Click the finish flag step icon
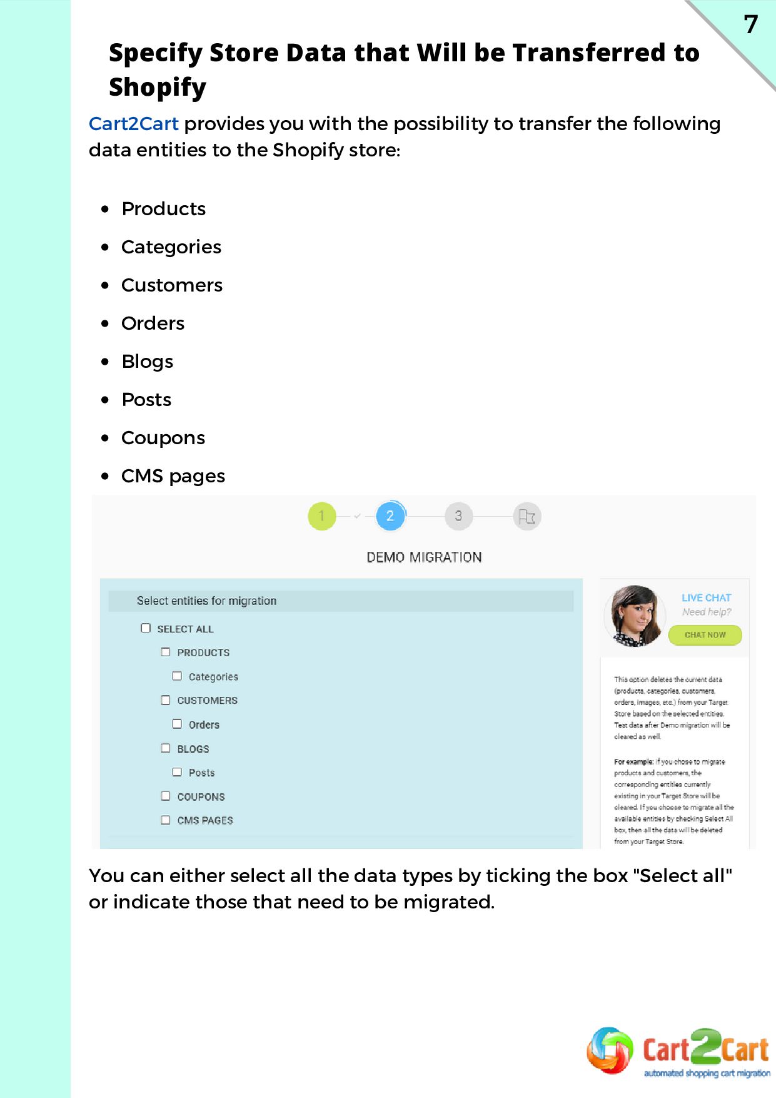 point(527,517)
